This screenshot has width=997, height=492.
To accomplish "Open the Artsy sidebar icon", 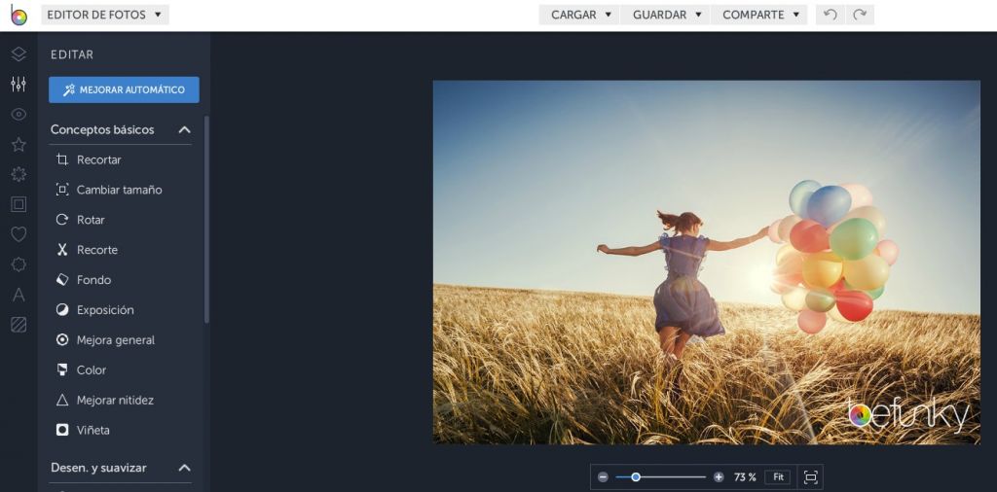I will point(18,174).
